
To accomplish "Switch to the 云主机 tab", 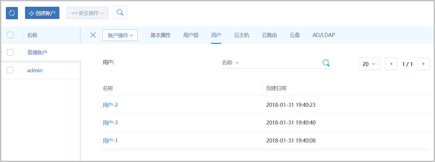I will tap(242, 35).
